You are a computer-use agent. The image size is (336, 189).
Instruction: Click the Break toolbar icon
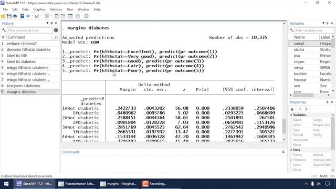[x=86, y=16]
